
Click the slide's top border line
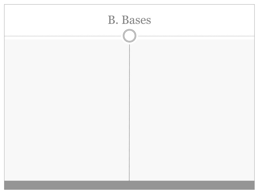pyautogui.click(x=129, y=5)
